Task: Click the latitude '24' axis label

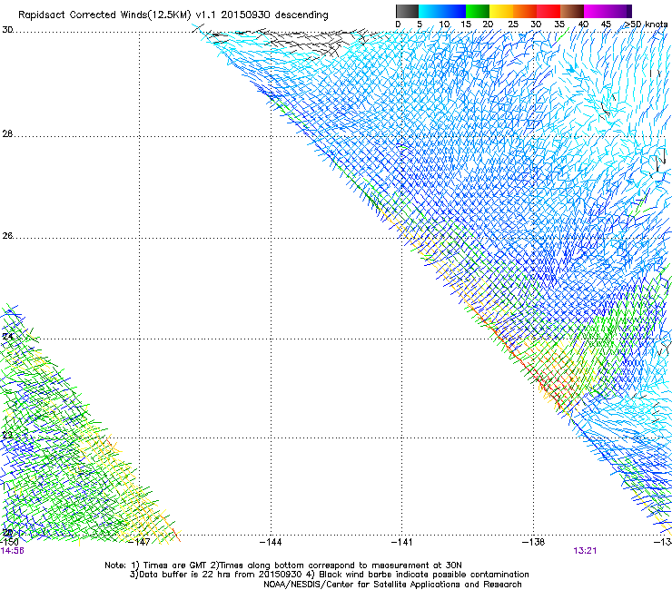Action: (x=7, y=337)
